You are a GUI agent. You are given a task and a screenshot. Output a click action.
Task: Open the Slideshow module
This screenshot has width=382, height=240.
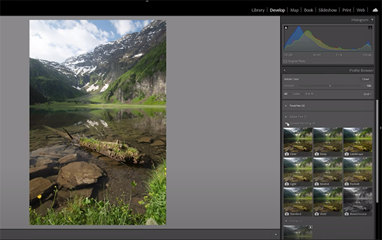327,10
